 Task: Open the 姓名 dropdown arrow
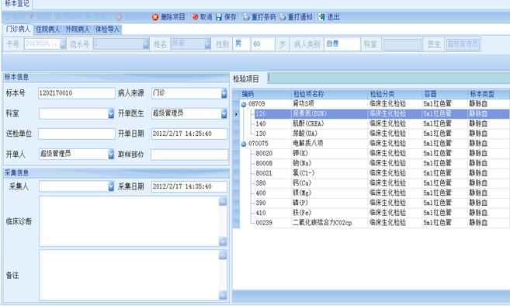coord(207,44)
